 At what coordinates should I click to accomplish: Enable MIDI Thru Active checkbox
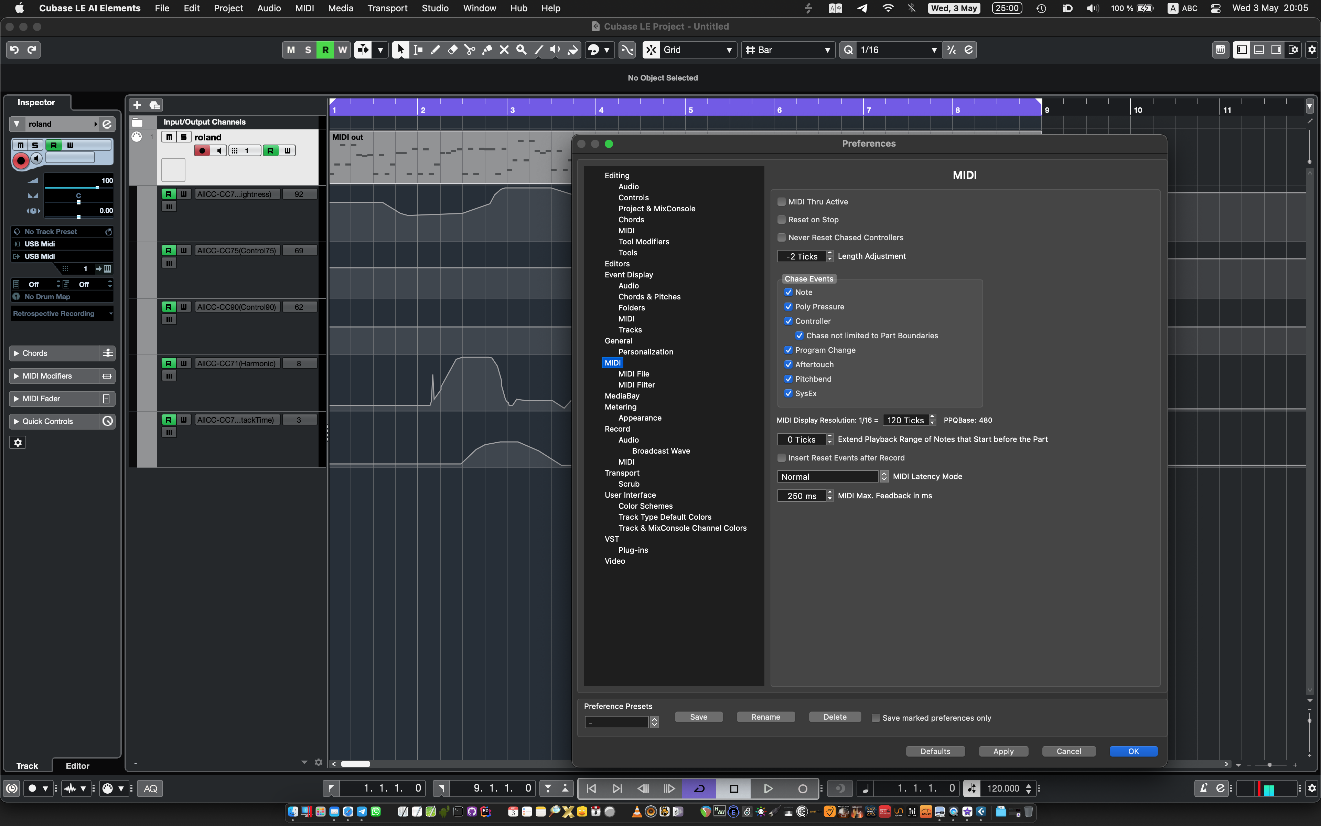[782, 202]
